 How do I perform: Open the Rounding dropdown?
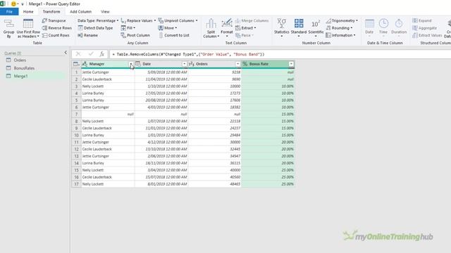click(x=339, y=28)
